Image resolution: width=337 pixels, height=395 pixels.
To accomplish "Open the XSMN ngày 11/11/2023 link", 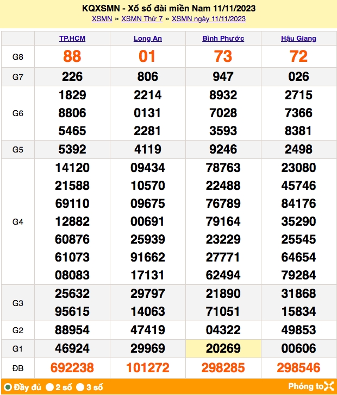I will [x=209, y=19].
